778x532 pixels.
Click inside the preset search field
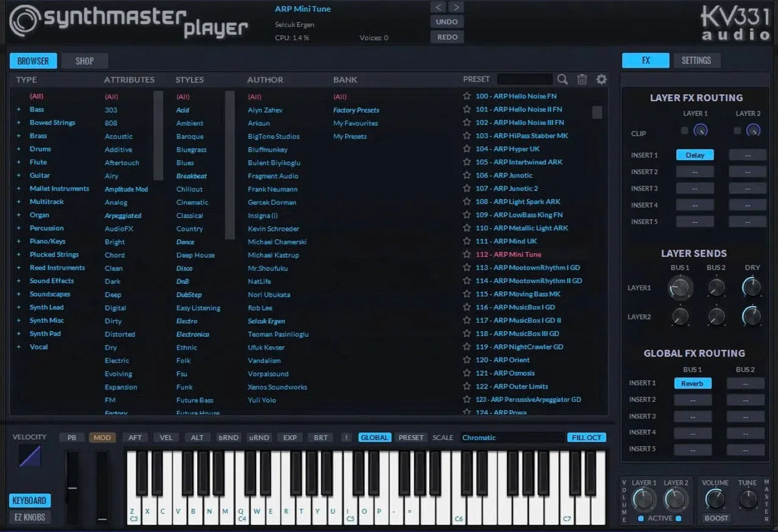(525, 79)
